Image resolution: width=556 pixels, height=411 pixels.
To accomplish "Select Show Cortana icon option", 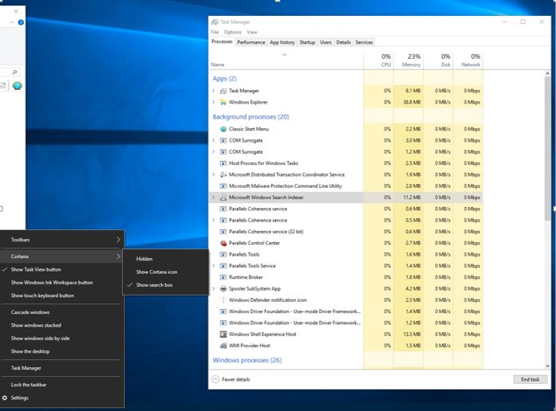I will point(166,272).
